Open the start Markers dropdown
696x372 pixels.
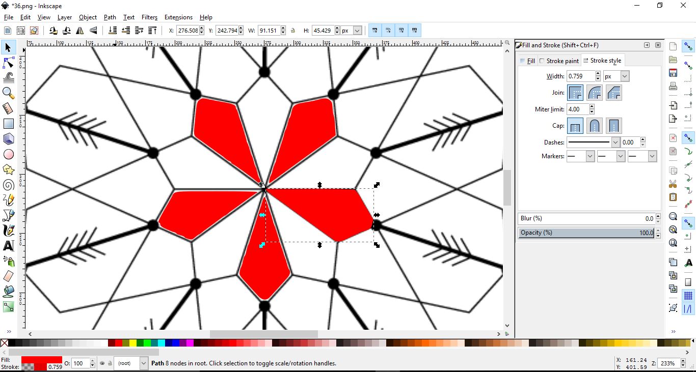pyautogui.click(x=581, y=156)
